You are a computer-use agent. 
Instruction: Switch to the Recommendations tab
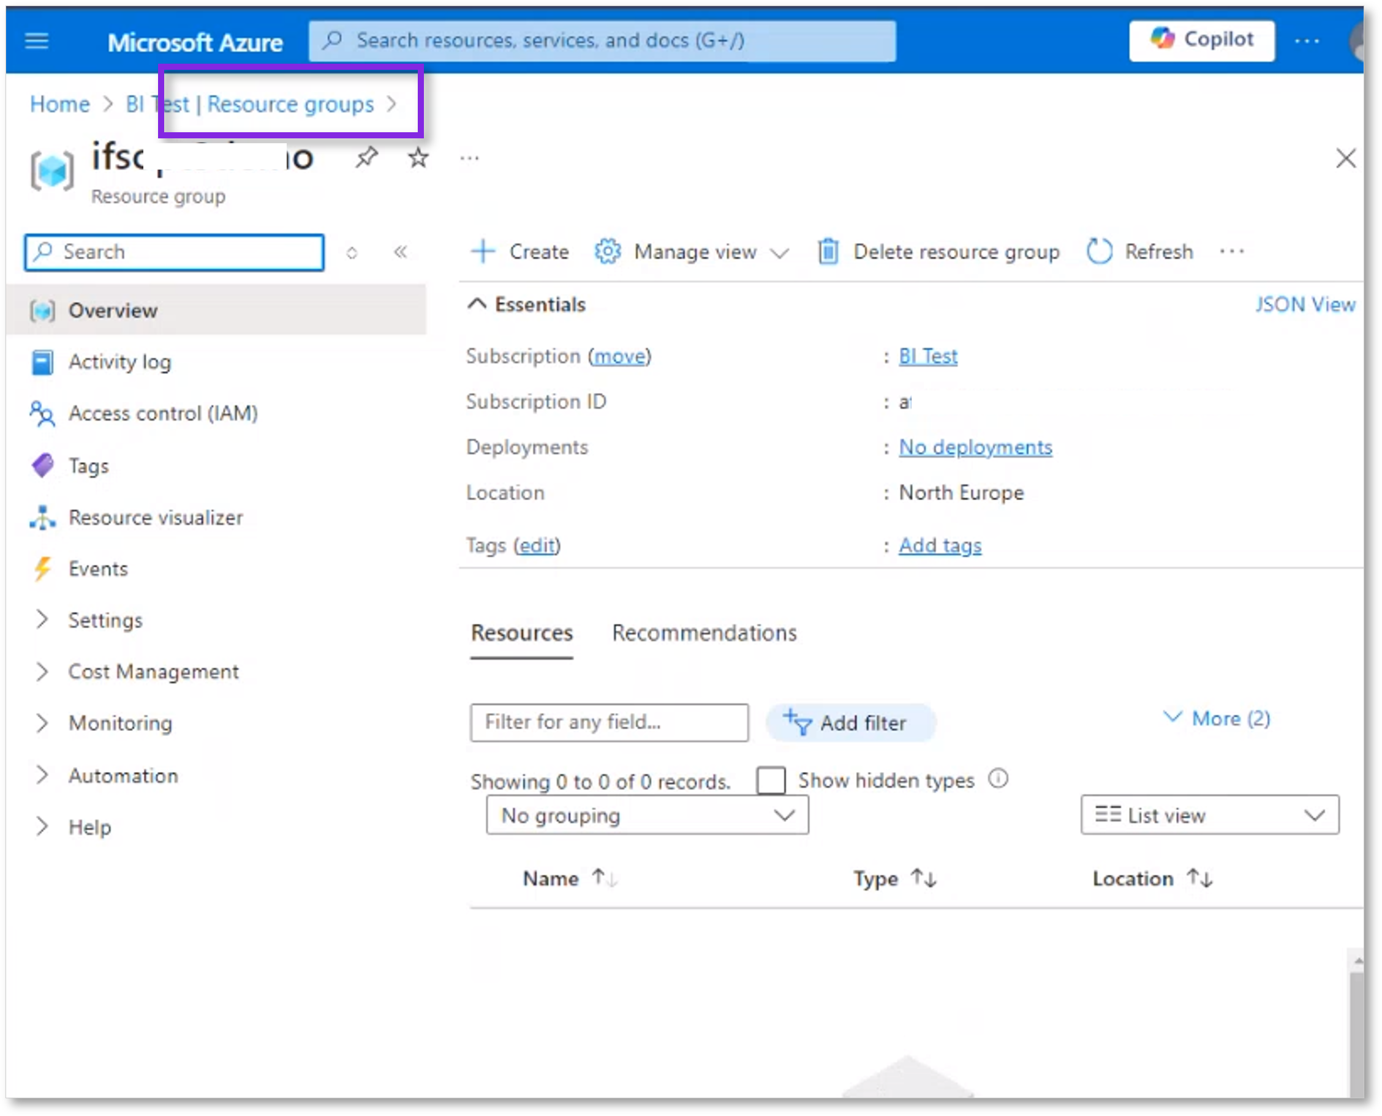coord(704,632)
